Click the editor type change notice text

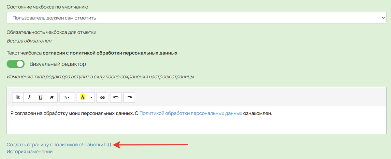coord(100,77)
